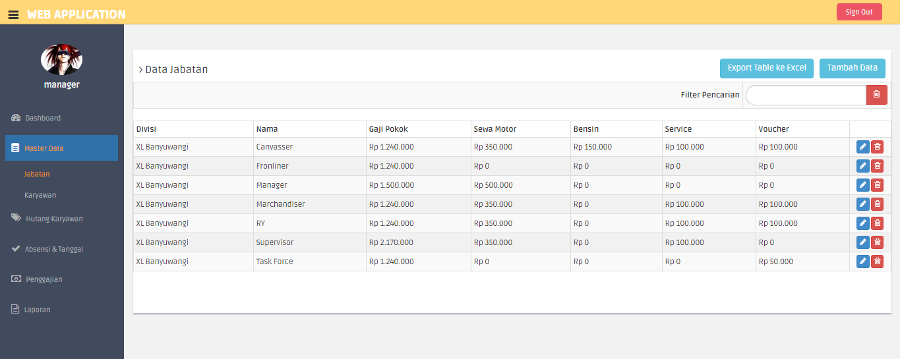The image size is (900, 359).
Task: Open the Dashboard menu item
Action: pyautogui.click(x=61, y=118)
